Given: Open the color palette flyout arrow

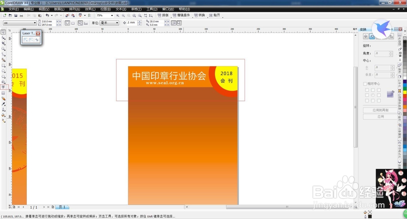Looking at the screenshot, I should pyautogui.click(x=405, y=31).
